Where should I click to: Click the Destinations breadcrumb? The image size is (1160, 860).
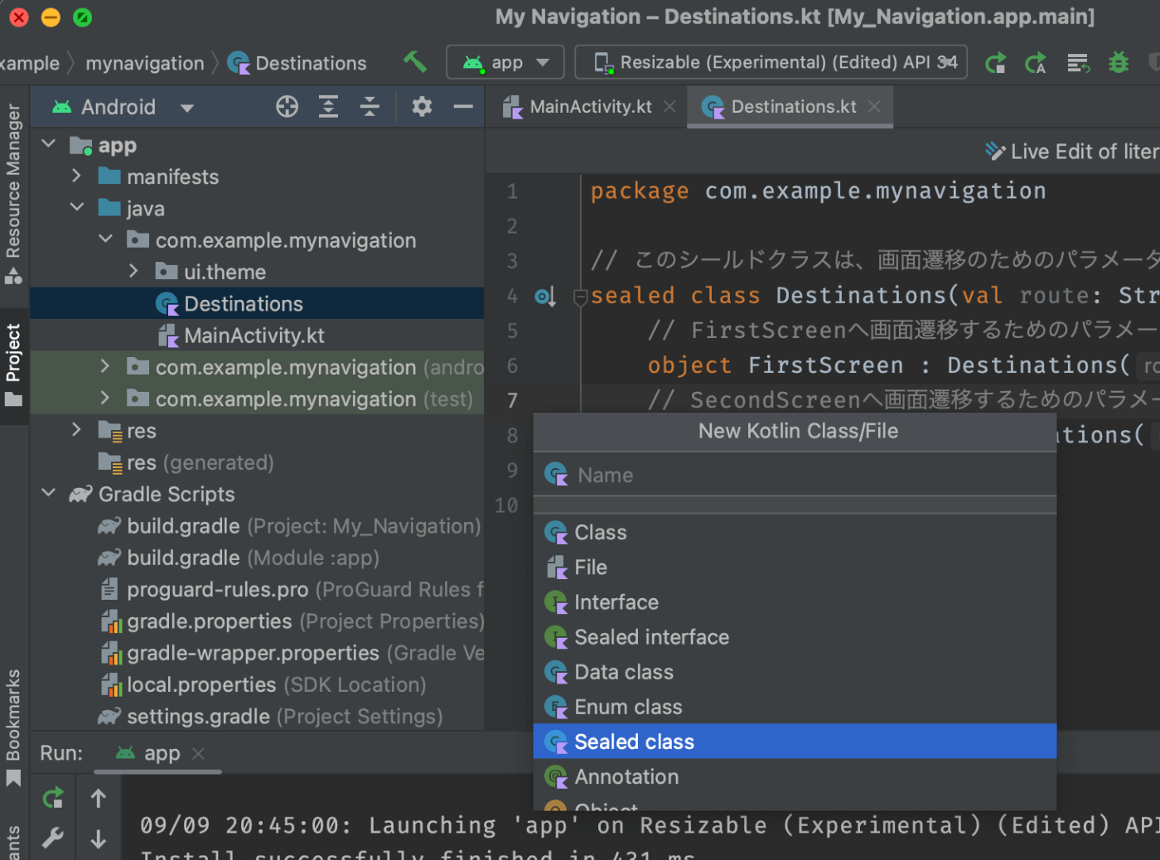click(297, 63)
